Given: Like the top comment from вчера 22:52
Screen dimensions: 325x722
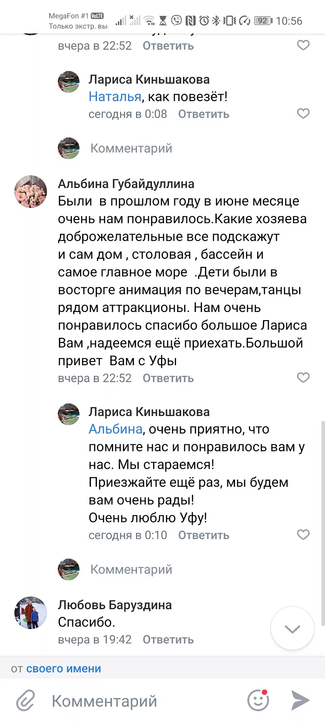Looking at the screenshot, I should pyautogui.click(x=303, y=45).
